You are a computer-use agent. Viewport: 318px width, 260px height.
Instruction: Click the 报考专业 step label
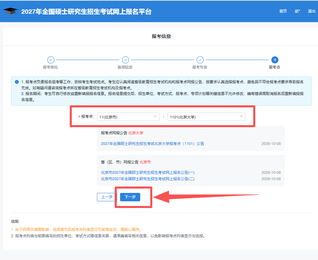[200, 67]
